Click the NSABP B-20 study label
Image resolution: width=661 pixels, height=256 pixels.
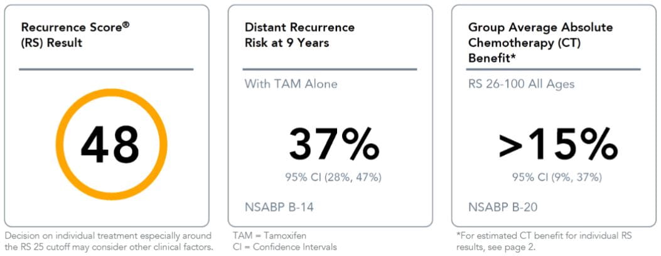(503, 207)
